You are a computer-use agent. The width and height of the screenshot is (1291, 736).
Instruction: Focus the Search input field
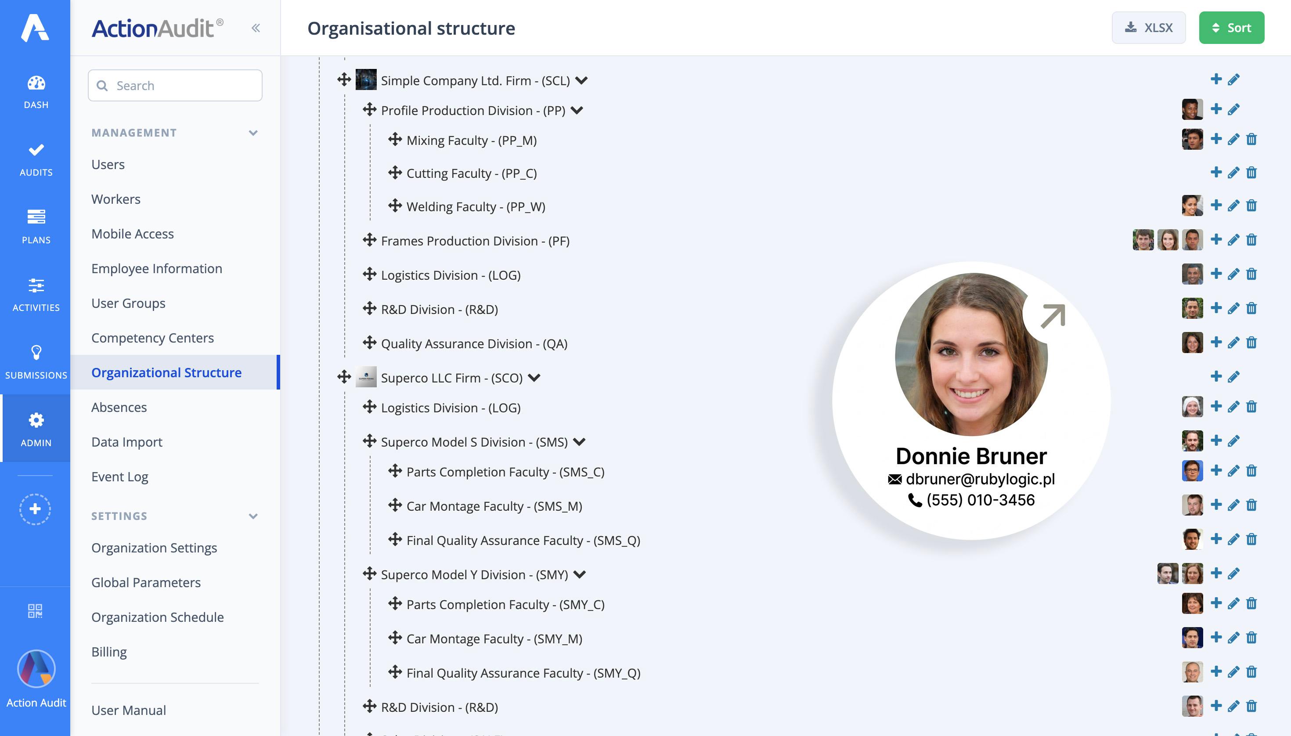point(175,86)
